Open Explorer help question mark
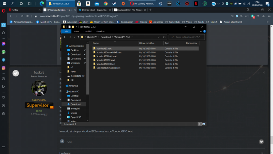Screen dimensions: 273x154 pos(204,31)
